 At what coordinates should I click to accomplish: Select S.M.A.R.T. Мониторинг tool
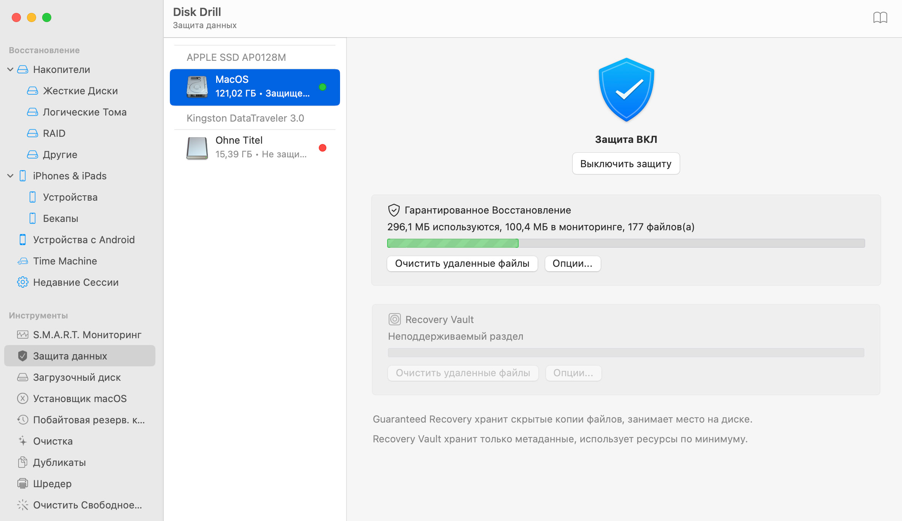click(87, 335)
